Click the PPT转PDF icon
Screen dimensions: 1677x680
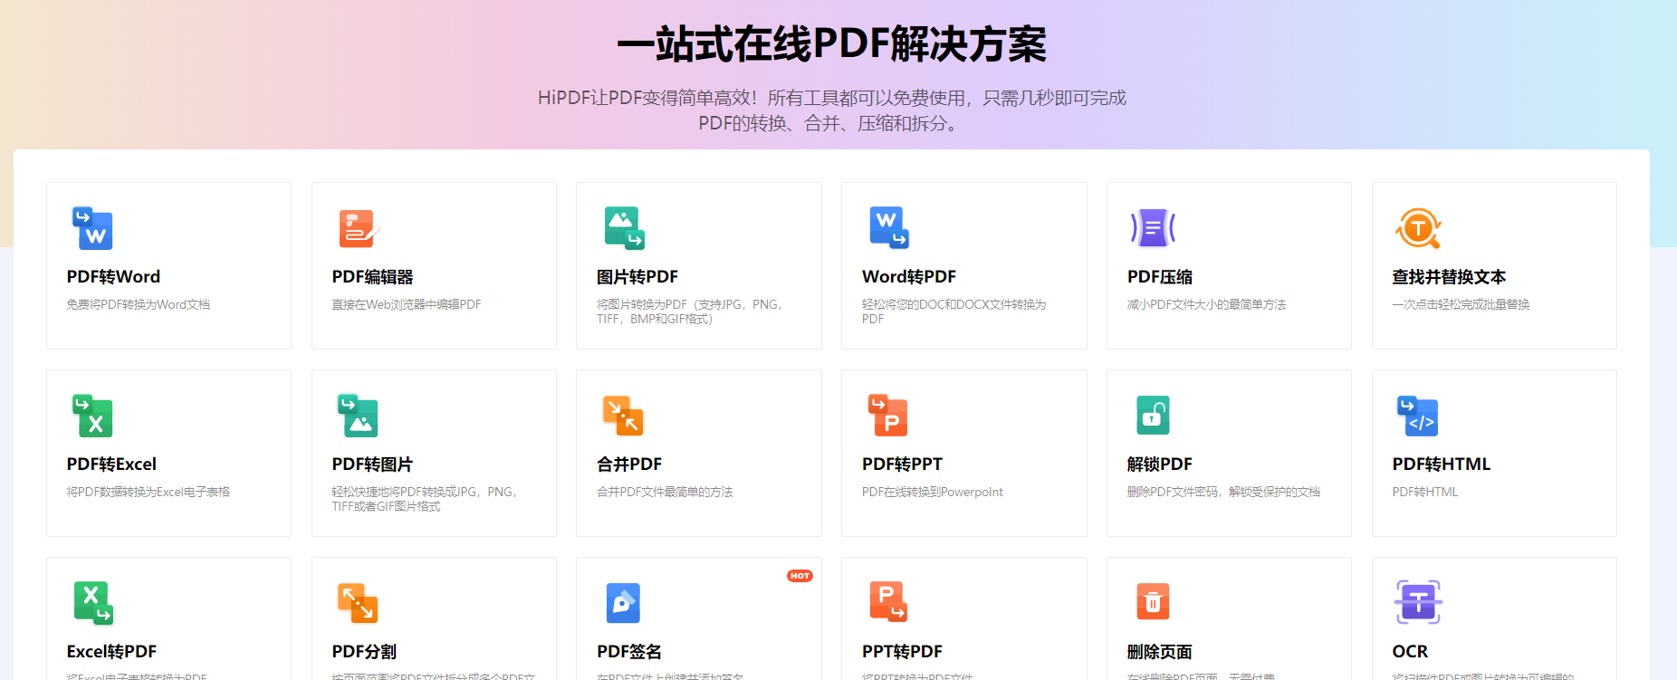tap(888, 602)
